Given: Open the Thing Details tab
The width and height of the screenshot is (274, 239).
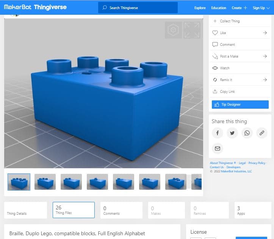Looking at the screenshot, I should pyautogui.click(x=25, y=210).
